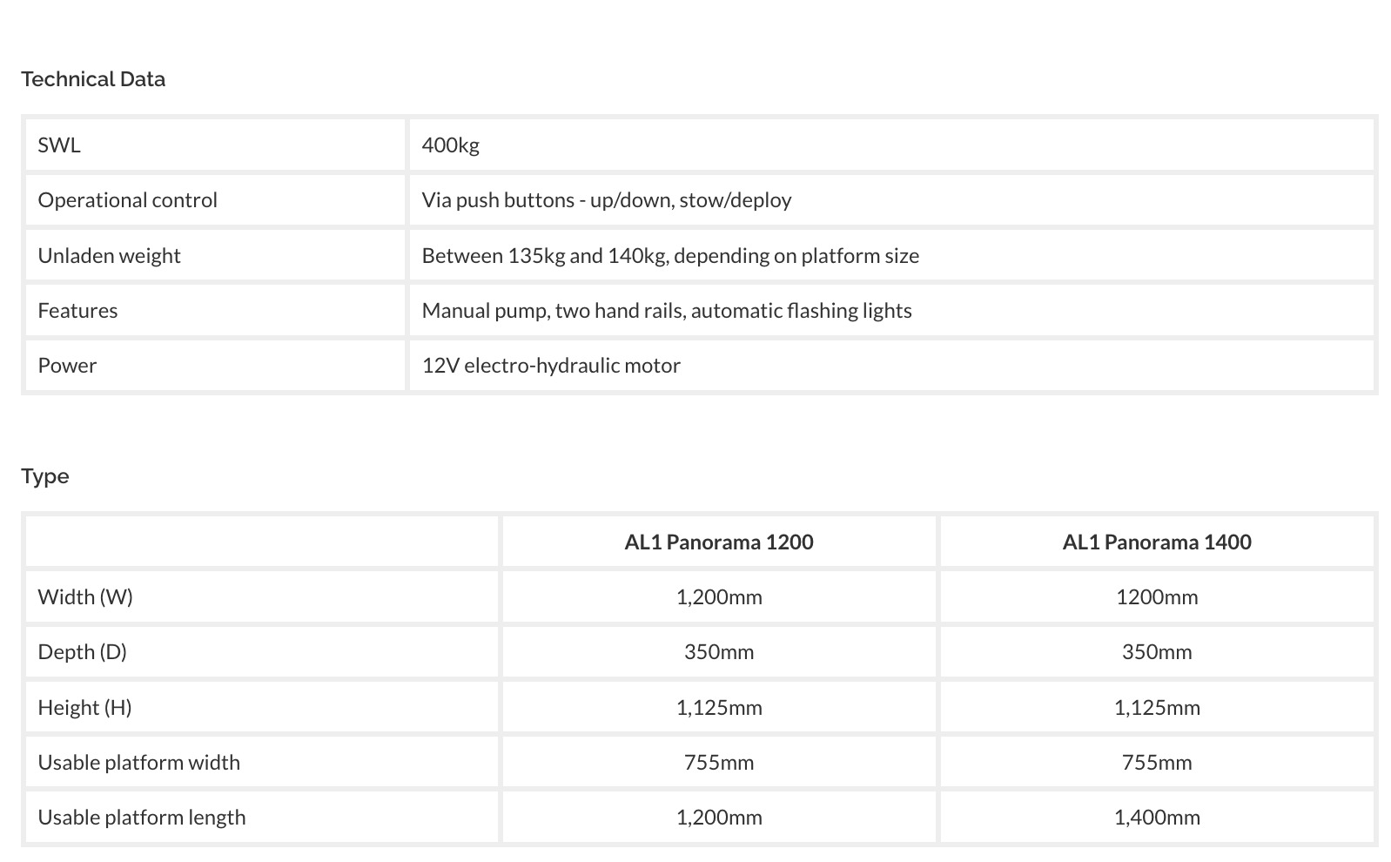Screen dimensions: 1391x862
Task: Click the AL1 Panorama 1200 column header
Action: 718,542
